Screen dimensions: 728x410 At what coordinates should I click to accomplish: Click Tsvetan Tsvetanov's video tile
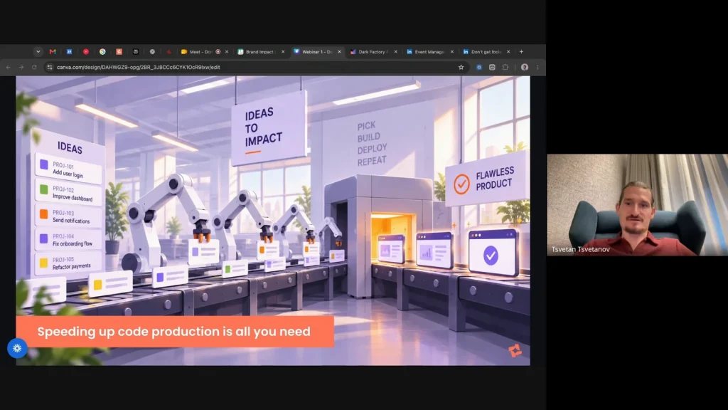638,204
